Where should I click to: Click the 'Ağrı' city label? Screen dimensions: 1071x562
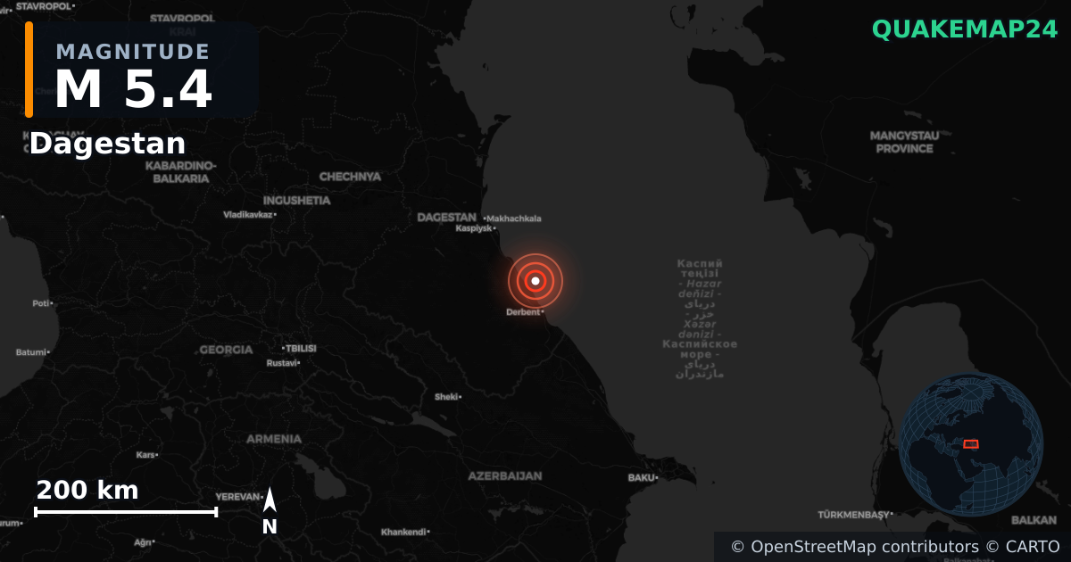pos(145,541)
